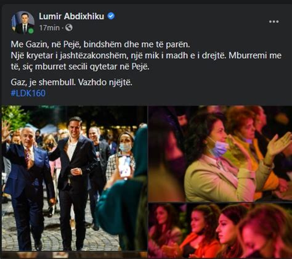
Task: Open the post via 17min timestamp
Action: 49,28
